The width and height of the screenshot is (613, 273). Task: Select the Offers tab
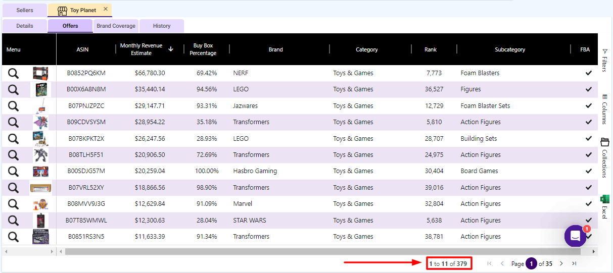click(x=70, y=26)
